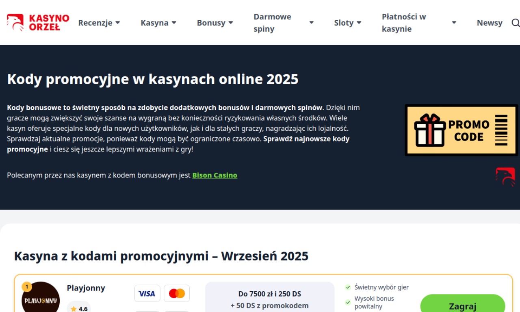Open the Darmowe spiny menu
Viewport: 520px width, 312px height.
pos(273,23)
